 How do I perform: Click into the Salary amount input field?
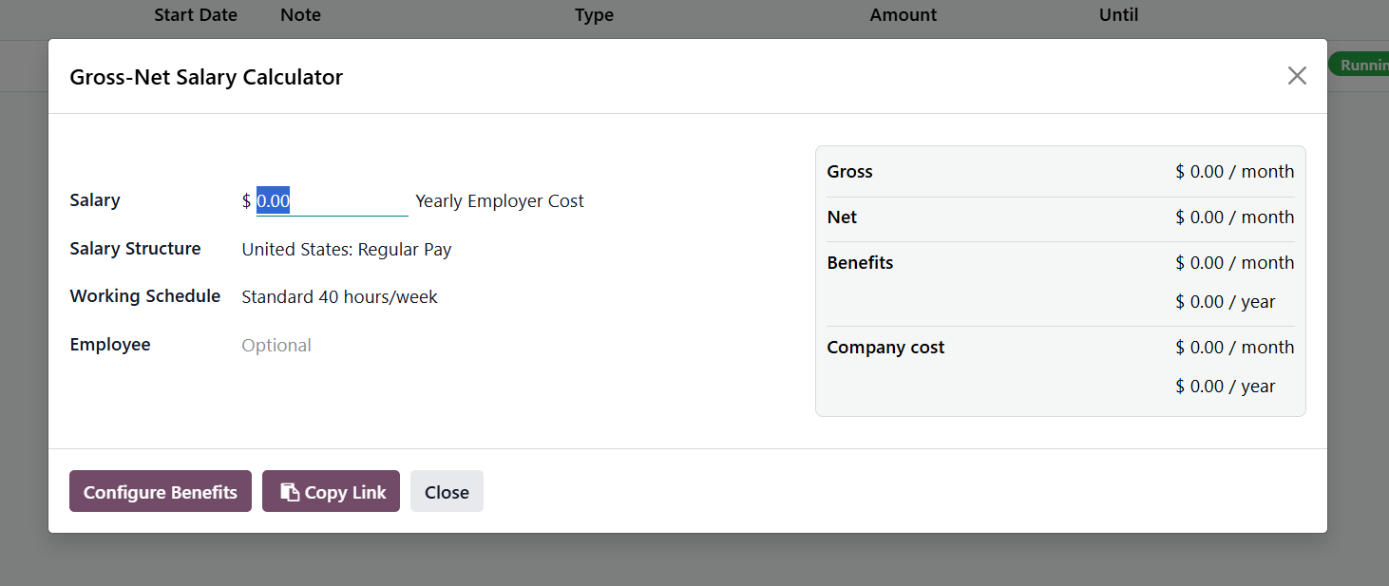tap(332, 201)
